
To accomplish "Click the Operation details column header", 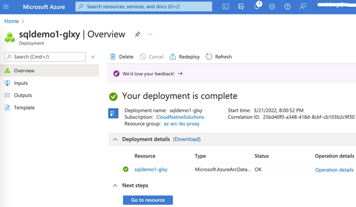I will (x=334, y=156).
